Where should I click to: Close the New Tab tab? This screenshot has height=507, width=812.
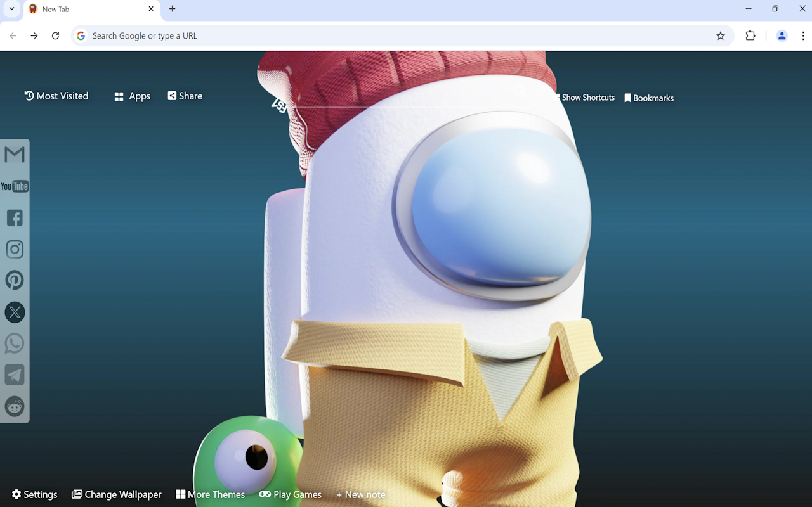coord(151,9)
